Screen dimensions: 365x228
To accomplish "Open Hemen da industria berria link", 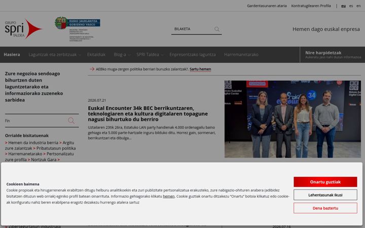I will point(33,142).
